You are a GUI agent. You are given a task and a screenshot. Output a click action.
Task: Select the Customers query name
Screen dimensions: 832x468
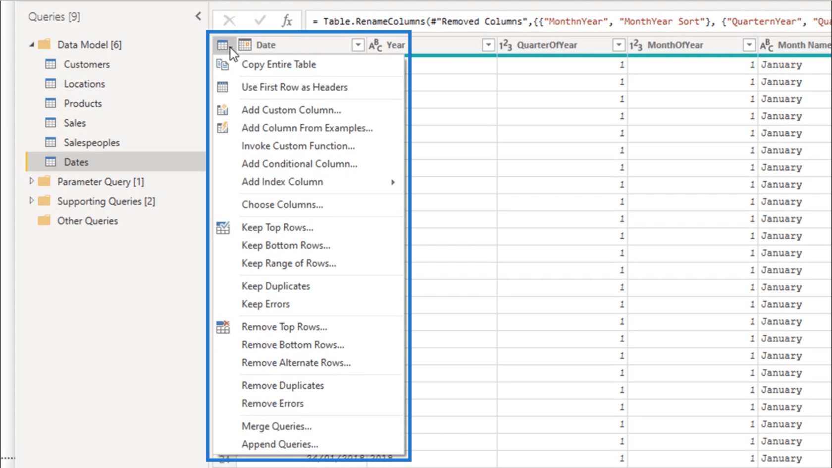click(x=87, y=64)
